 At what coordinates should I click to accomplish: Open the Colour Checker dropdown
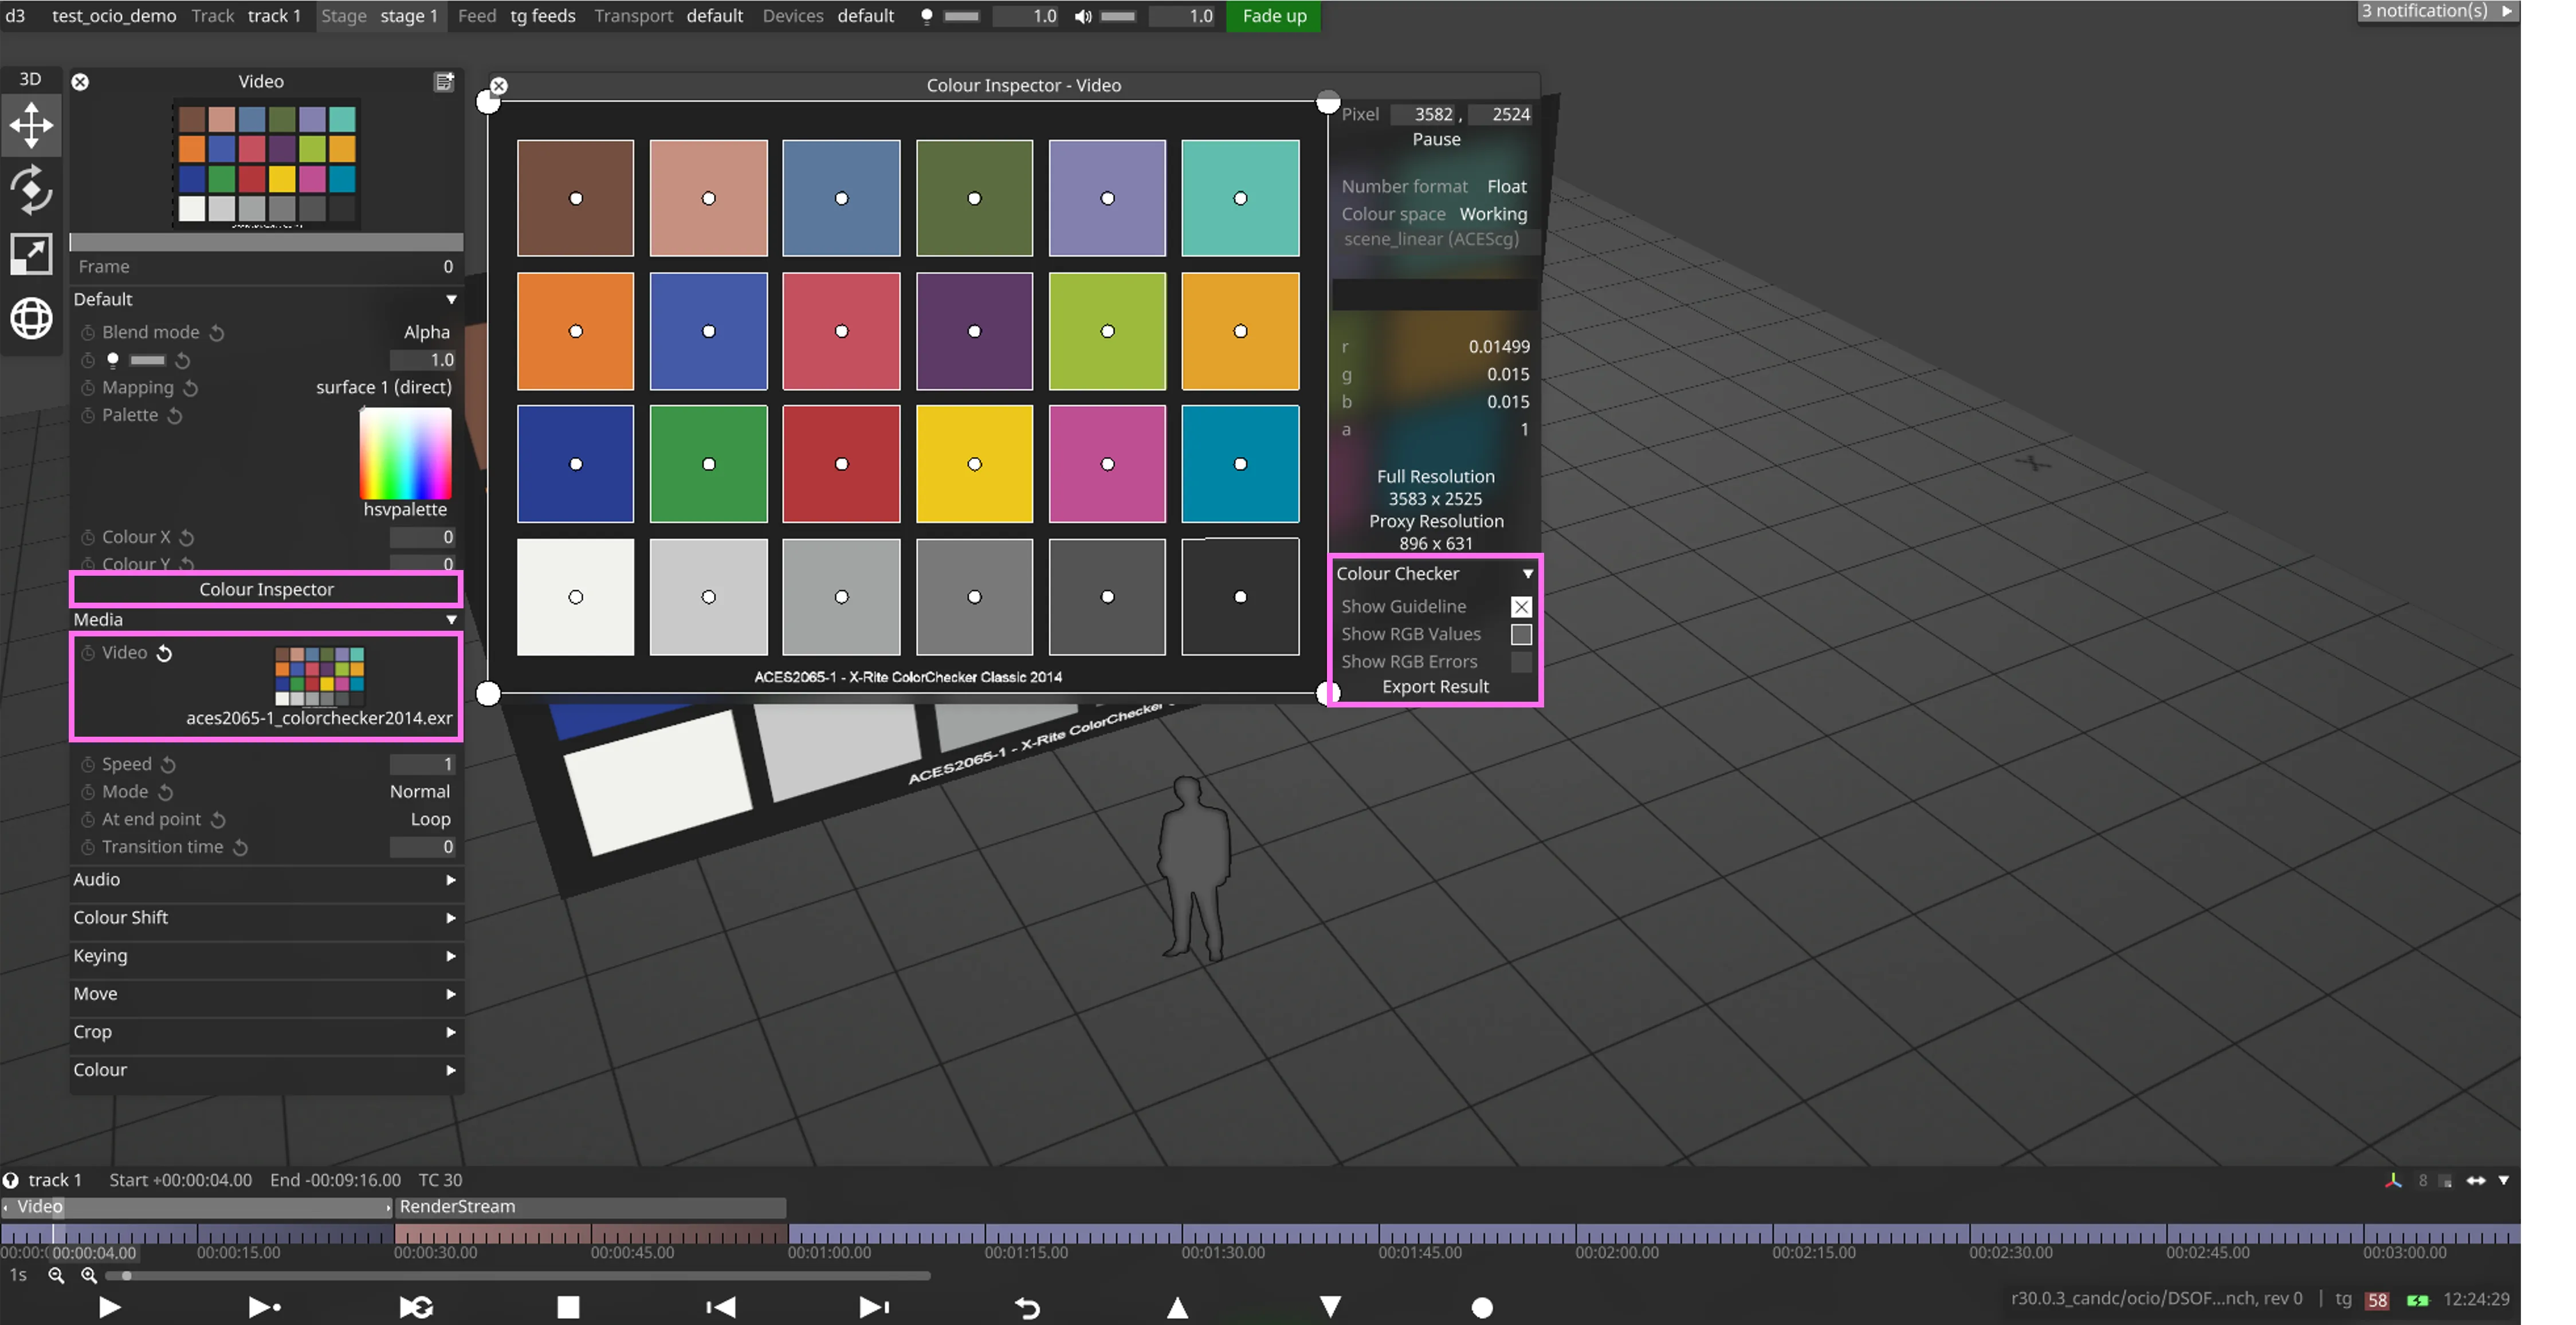(x=1527, y=573)
